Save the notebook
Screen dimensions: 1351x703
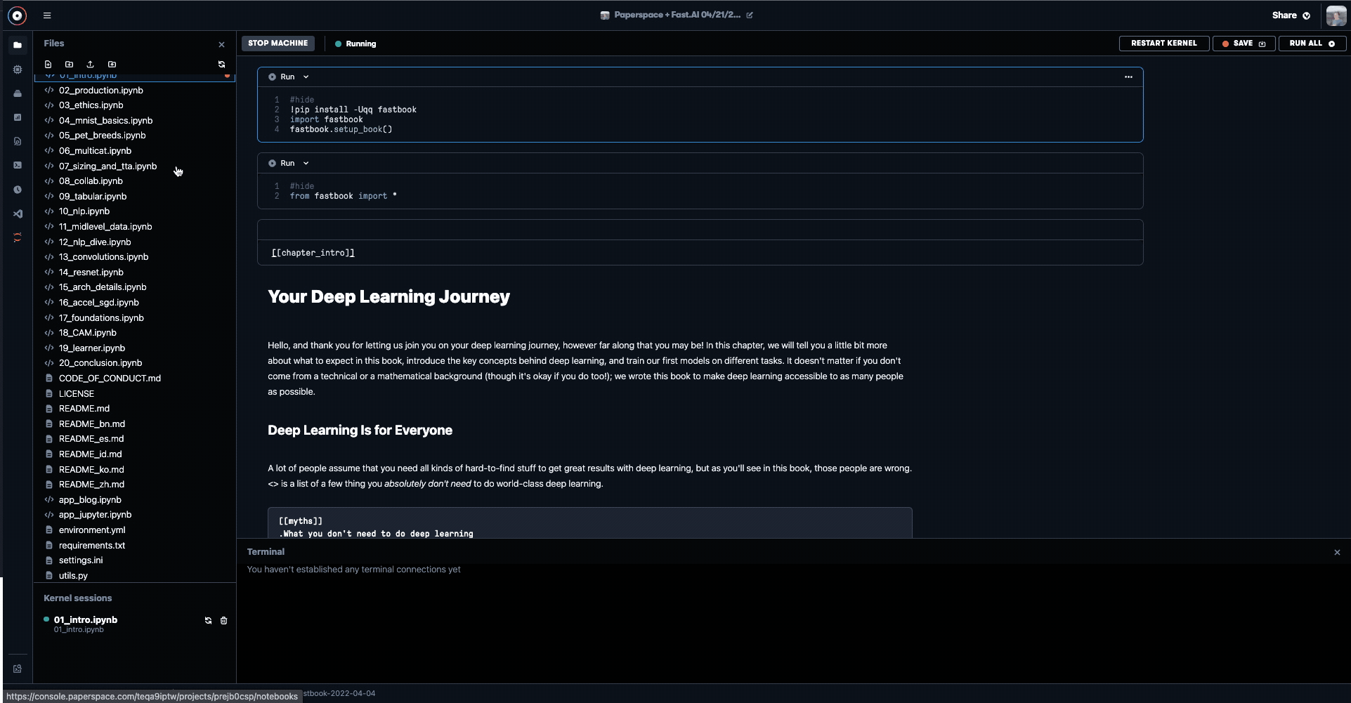click(x=1244, y=44)
